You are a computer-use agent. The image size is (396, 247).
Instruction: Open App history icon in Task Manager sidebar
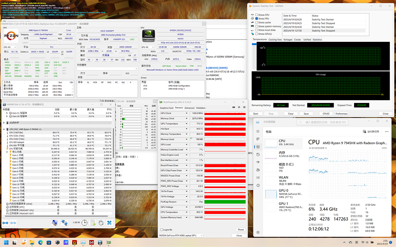(x=258, y=154)
